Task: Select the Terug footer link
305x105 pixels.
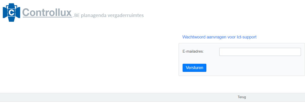Action: [242, 97]
